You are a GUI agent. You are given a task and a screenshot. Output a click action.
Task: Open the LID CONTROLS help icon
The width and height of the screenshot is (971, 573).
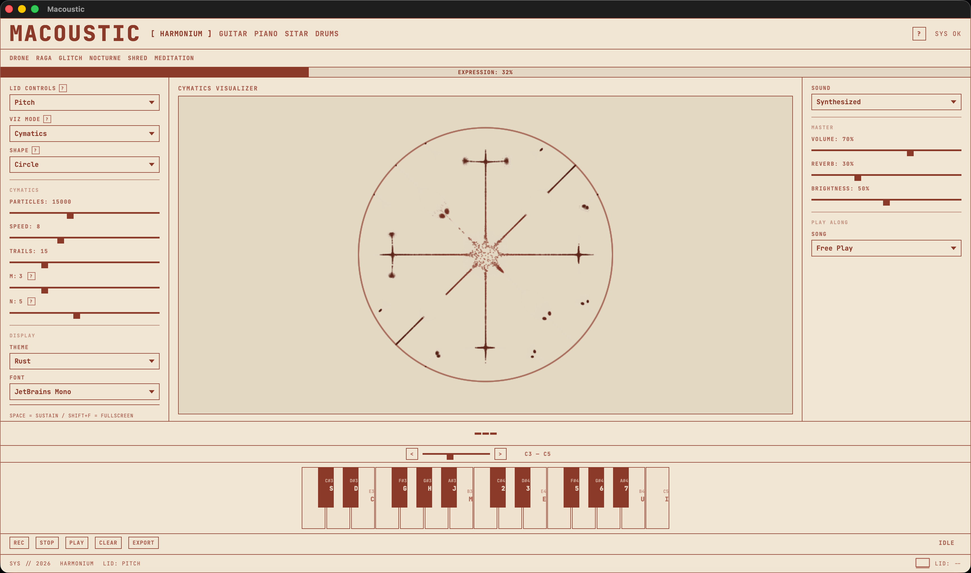[63, 88]
